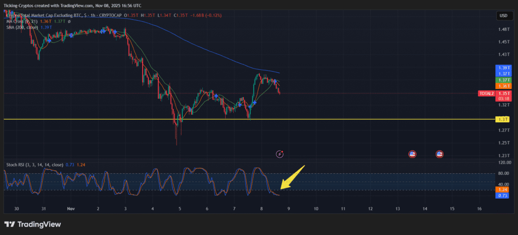
Task: Click the green 1.37T MA price label
Action: point(503,80)
